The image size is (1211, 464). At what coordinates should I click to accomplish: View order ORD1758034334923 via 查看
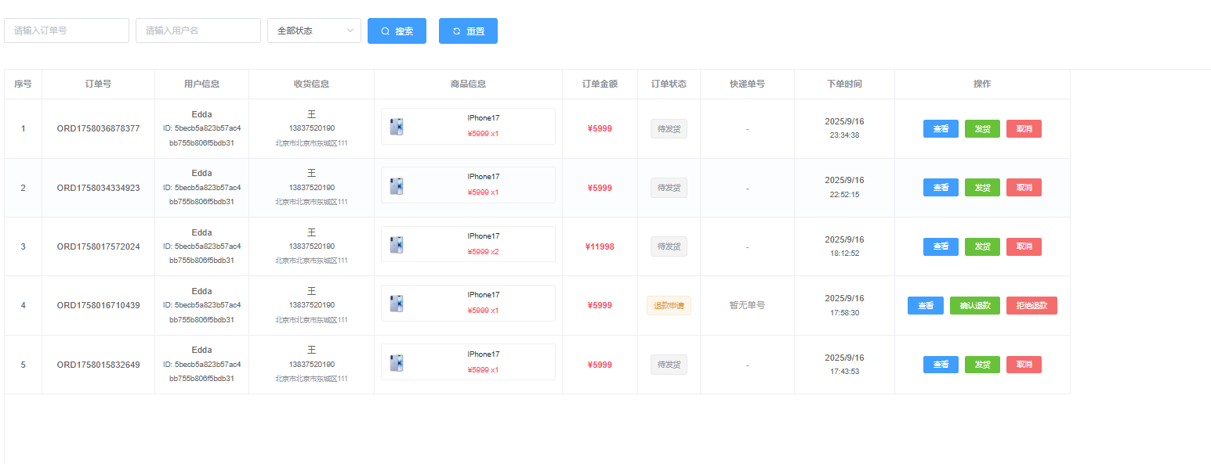coord(941,188)
